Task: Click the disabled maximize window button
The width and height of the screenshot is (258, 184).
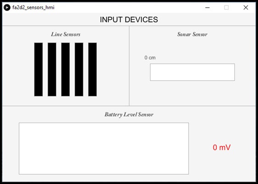Action: click(x=226, y=7)
